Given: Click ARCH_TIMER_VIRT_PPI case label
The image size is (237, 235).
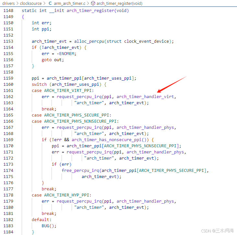Looking at the screenshot, I should click(x=68, y=91).
